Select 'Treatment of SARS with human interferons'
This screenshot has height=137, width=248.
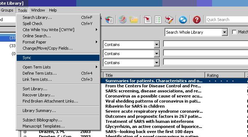(x=150, y=121)
